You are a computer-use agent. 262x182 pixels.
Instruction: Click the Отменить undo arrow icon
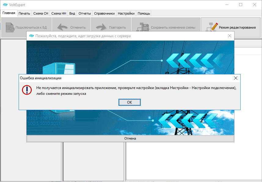coord(62,27)
